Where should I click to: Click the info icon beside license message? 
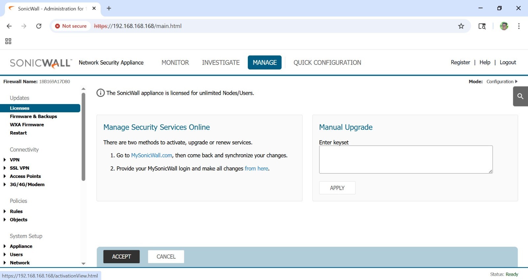click(100, 93)
